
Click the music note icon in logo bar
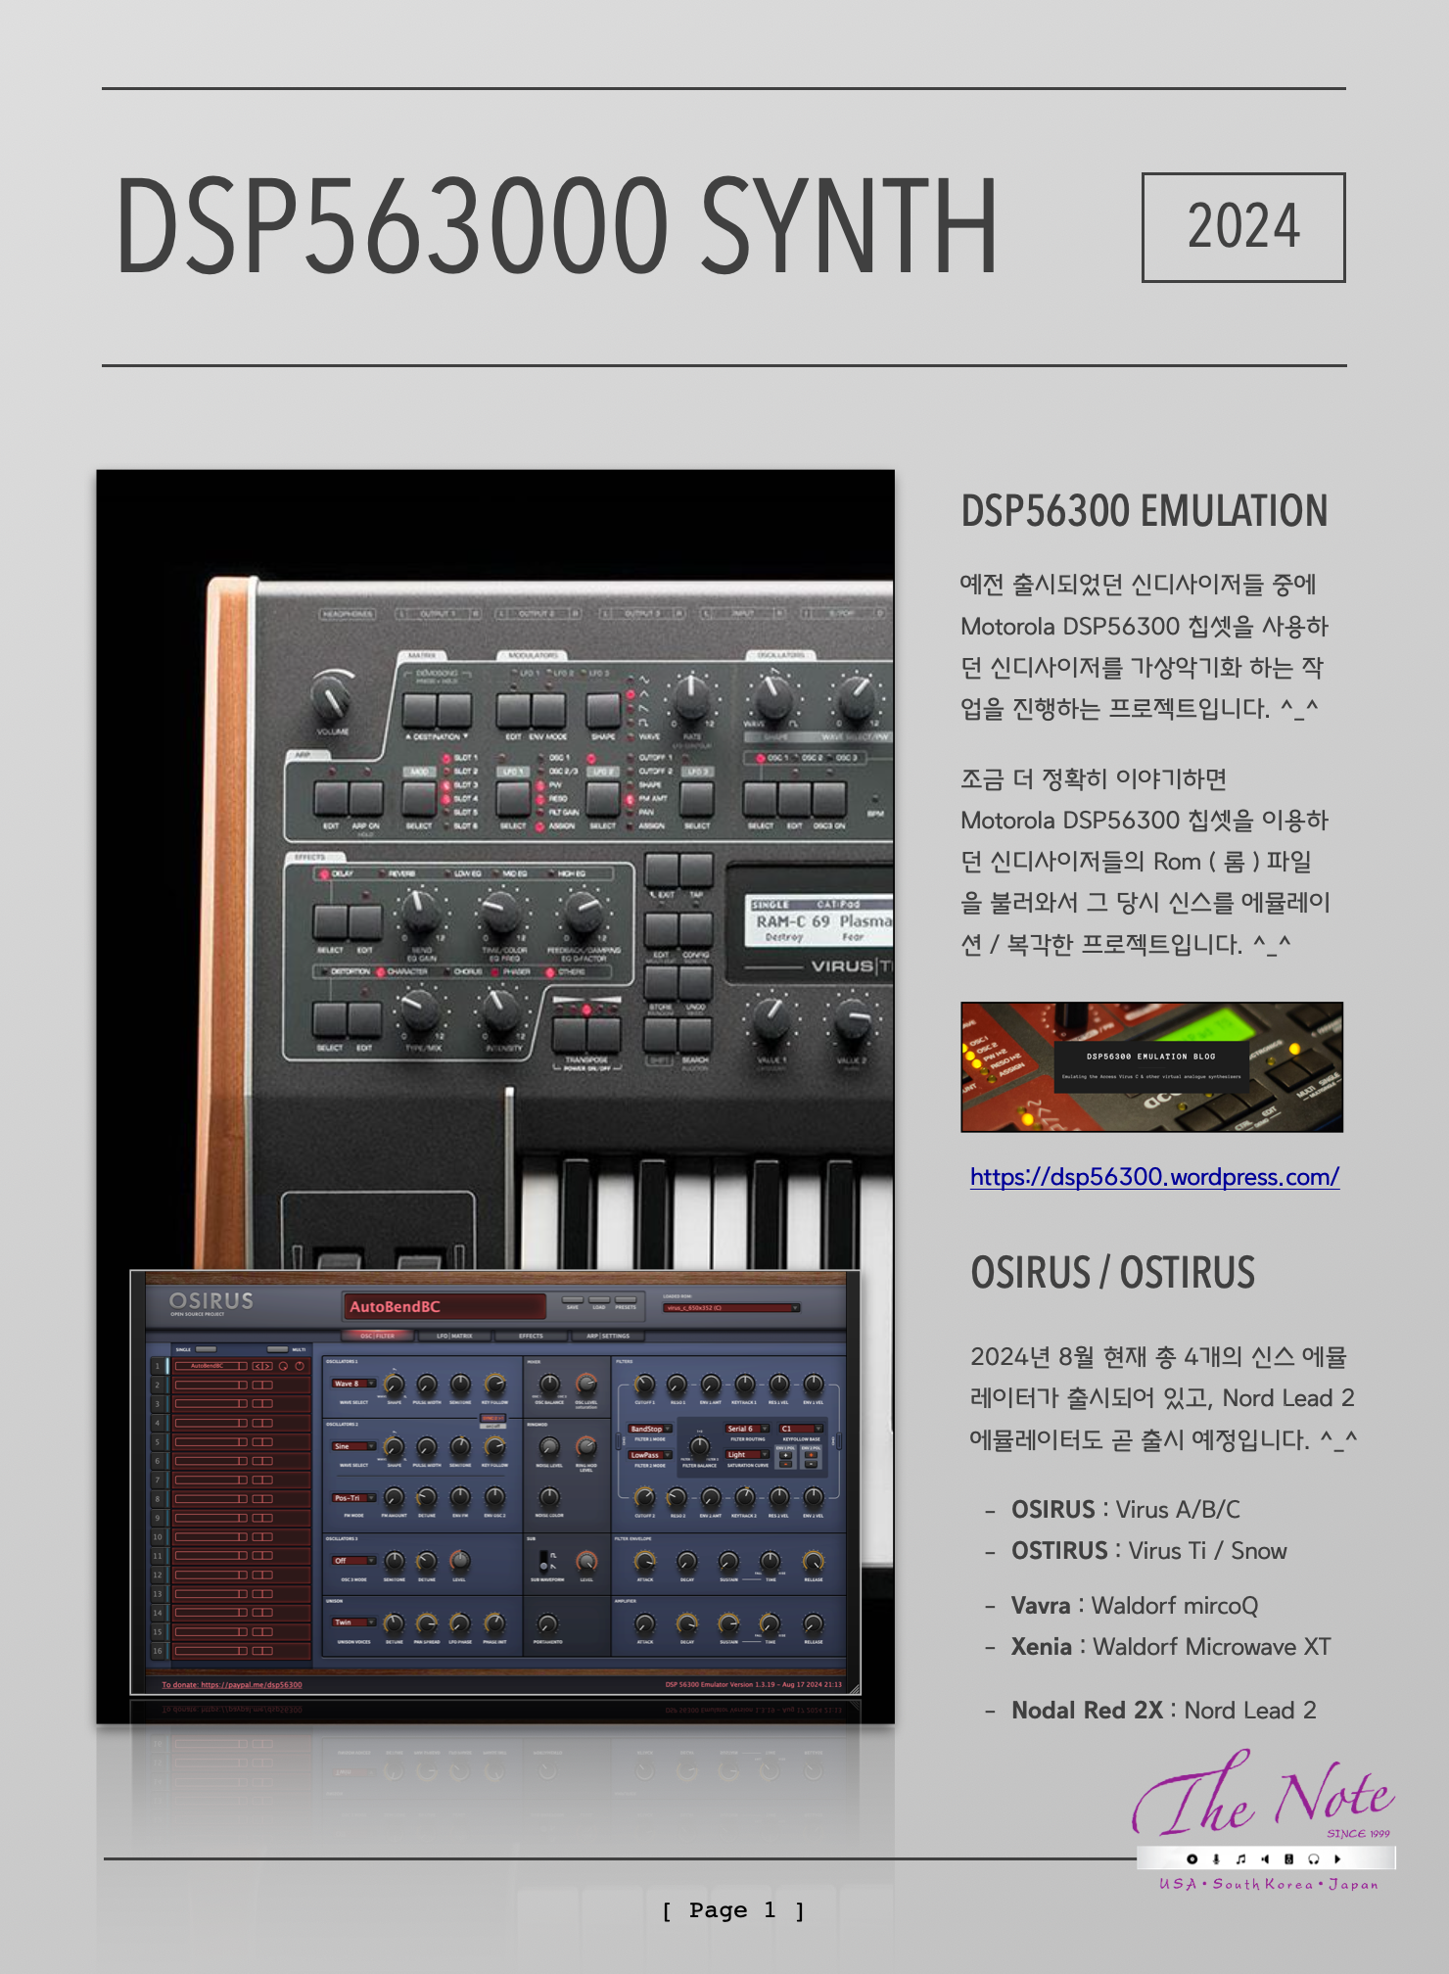click(x=1240, y=1858)
